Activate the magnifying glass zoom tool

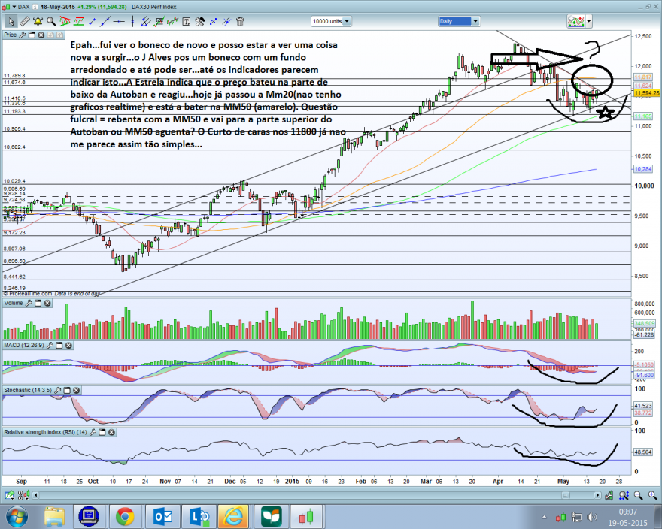coord(51,21)
